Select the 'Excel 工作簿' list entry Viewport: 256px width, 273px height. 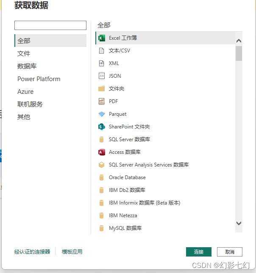click(165, 38)
